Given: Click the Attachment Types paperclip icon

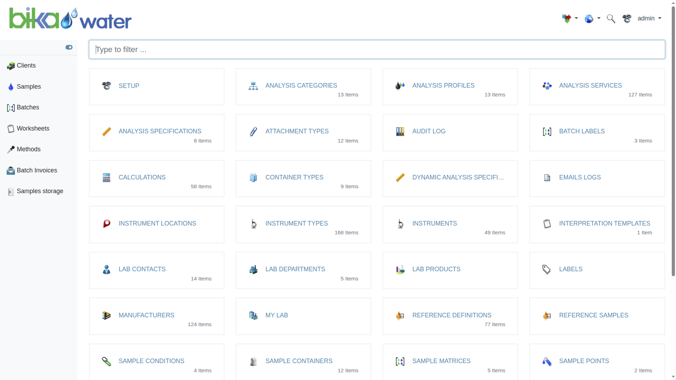Looking at the screenshot, I should (x=253, y=132).
